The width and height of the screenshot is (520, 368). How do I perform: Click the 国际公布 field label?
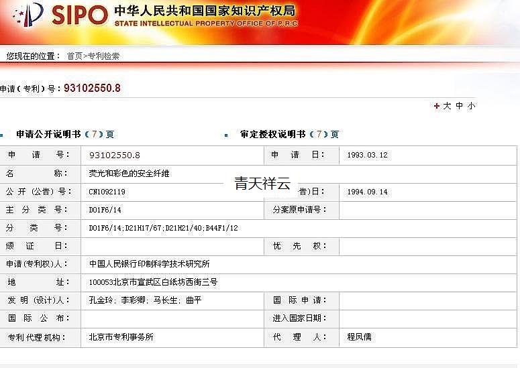(38, 318)
